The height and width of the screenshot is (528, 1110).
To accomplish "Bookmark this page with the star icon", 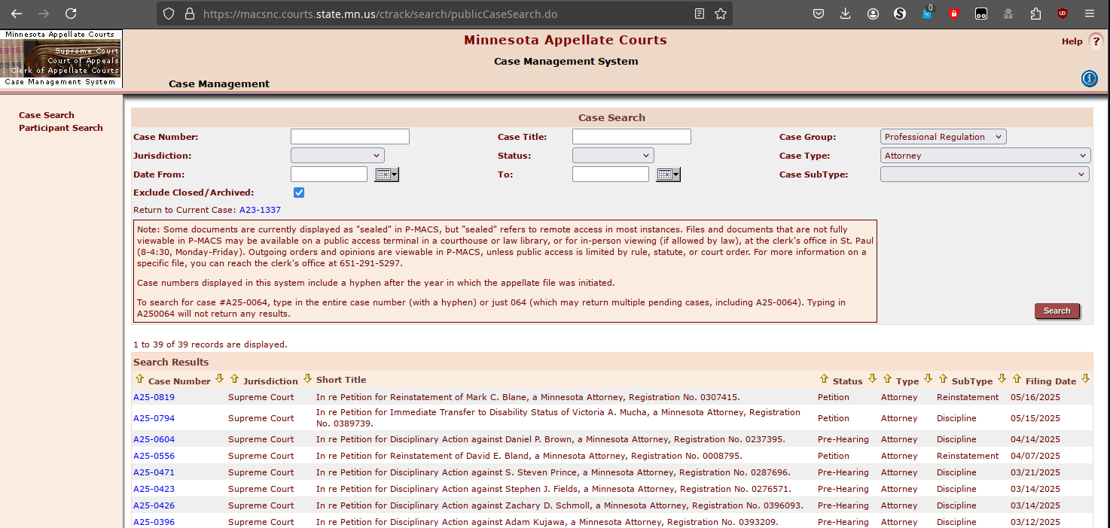I will tap(721, 14).
